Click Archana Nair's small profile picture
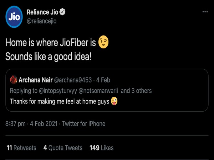The height and width of the screenshot is (160, 214). click(x=14, y=79)
